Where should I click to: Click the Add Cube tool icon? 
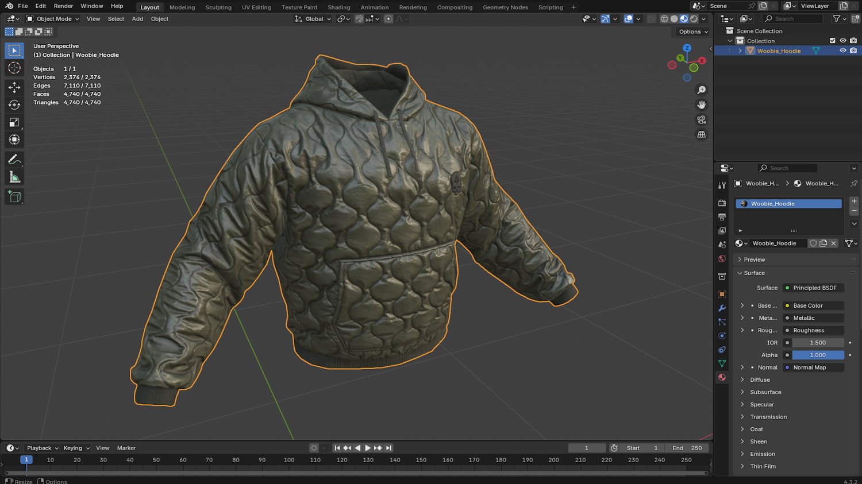14,197
